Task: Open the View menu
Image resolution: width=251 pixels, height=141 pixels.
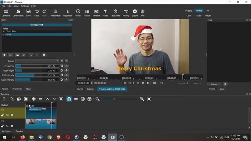Action: click(16, 6)
